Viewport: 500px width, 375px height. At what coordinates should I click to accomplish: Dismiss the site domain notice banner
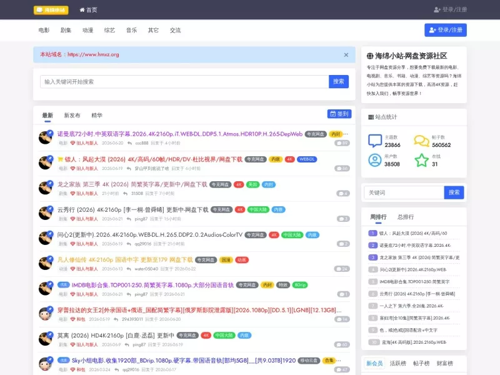346,55
